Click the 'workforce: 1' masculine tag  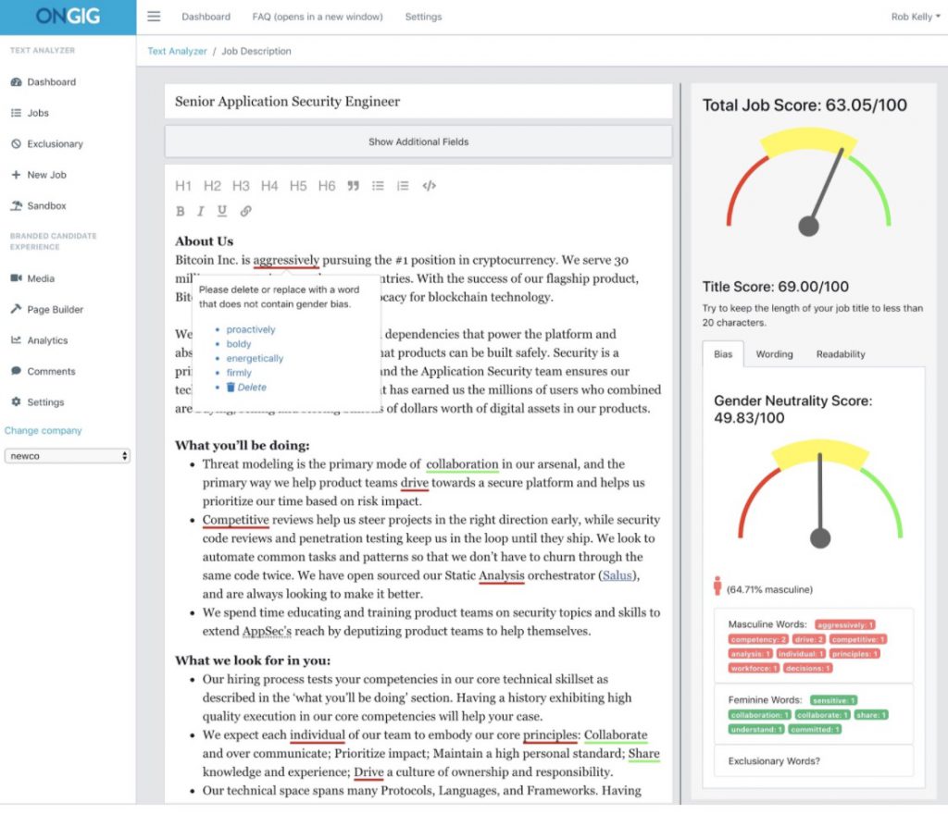pyautogui.click(x=754, y=669)
